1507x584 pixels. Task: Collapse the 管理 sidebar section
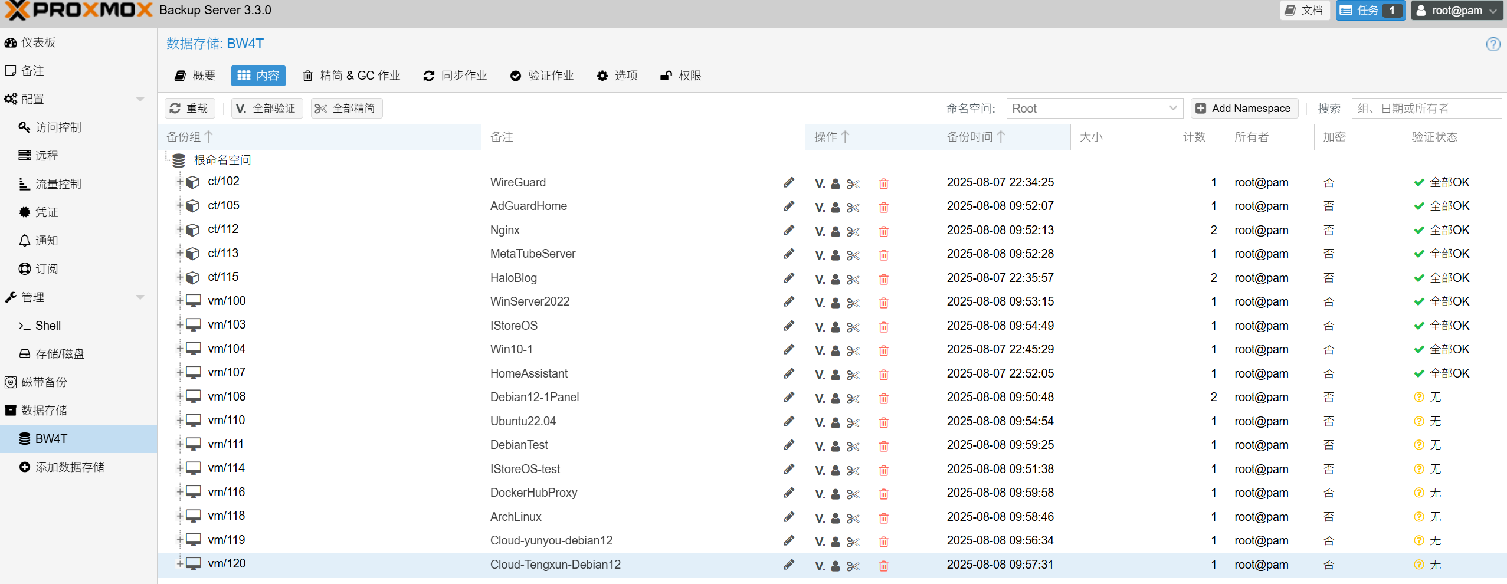(140, 297)
